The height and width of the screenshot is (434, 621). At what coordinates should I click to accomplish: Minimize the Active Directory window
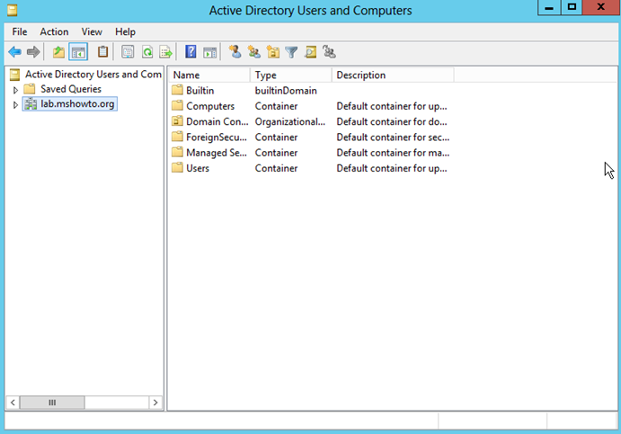click(x=549, y=7)
